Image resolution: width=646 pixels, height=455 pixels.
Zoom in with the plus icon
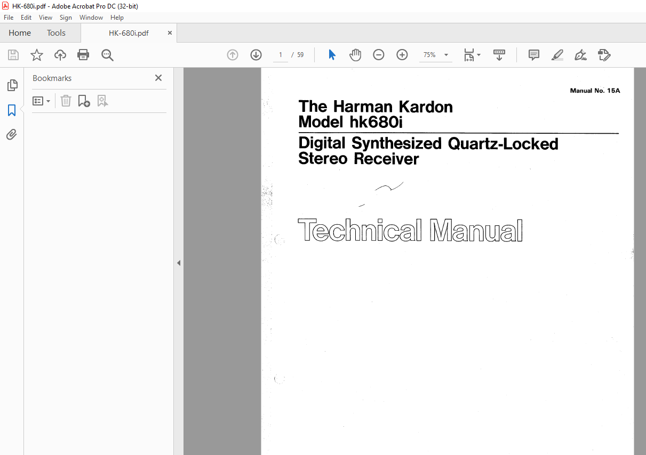[x=402, y=55]
